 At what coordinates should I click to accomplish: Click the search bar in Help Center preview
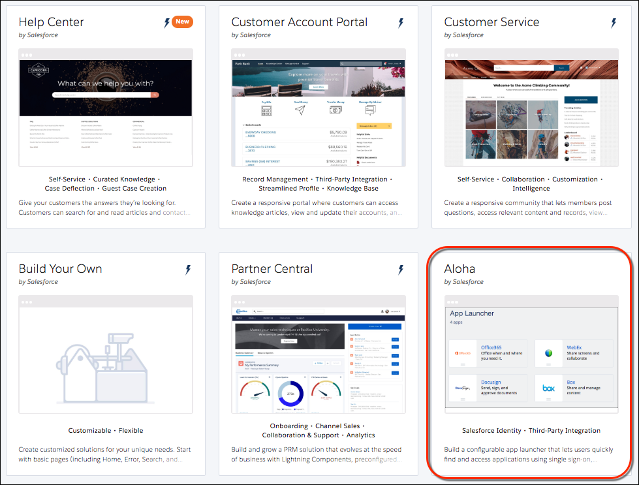coord(106,95)
